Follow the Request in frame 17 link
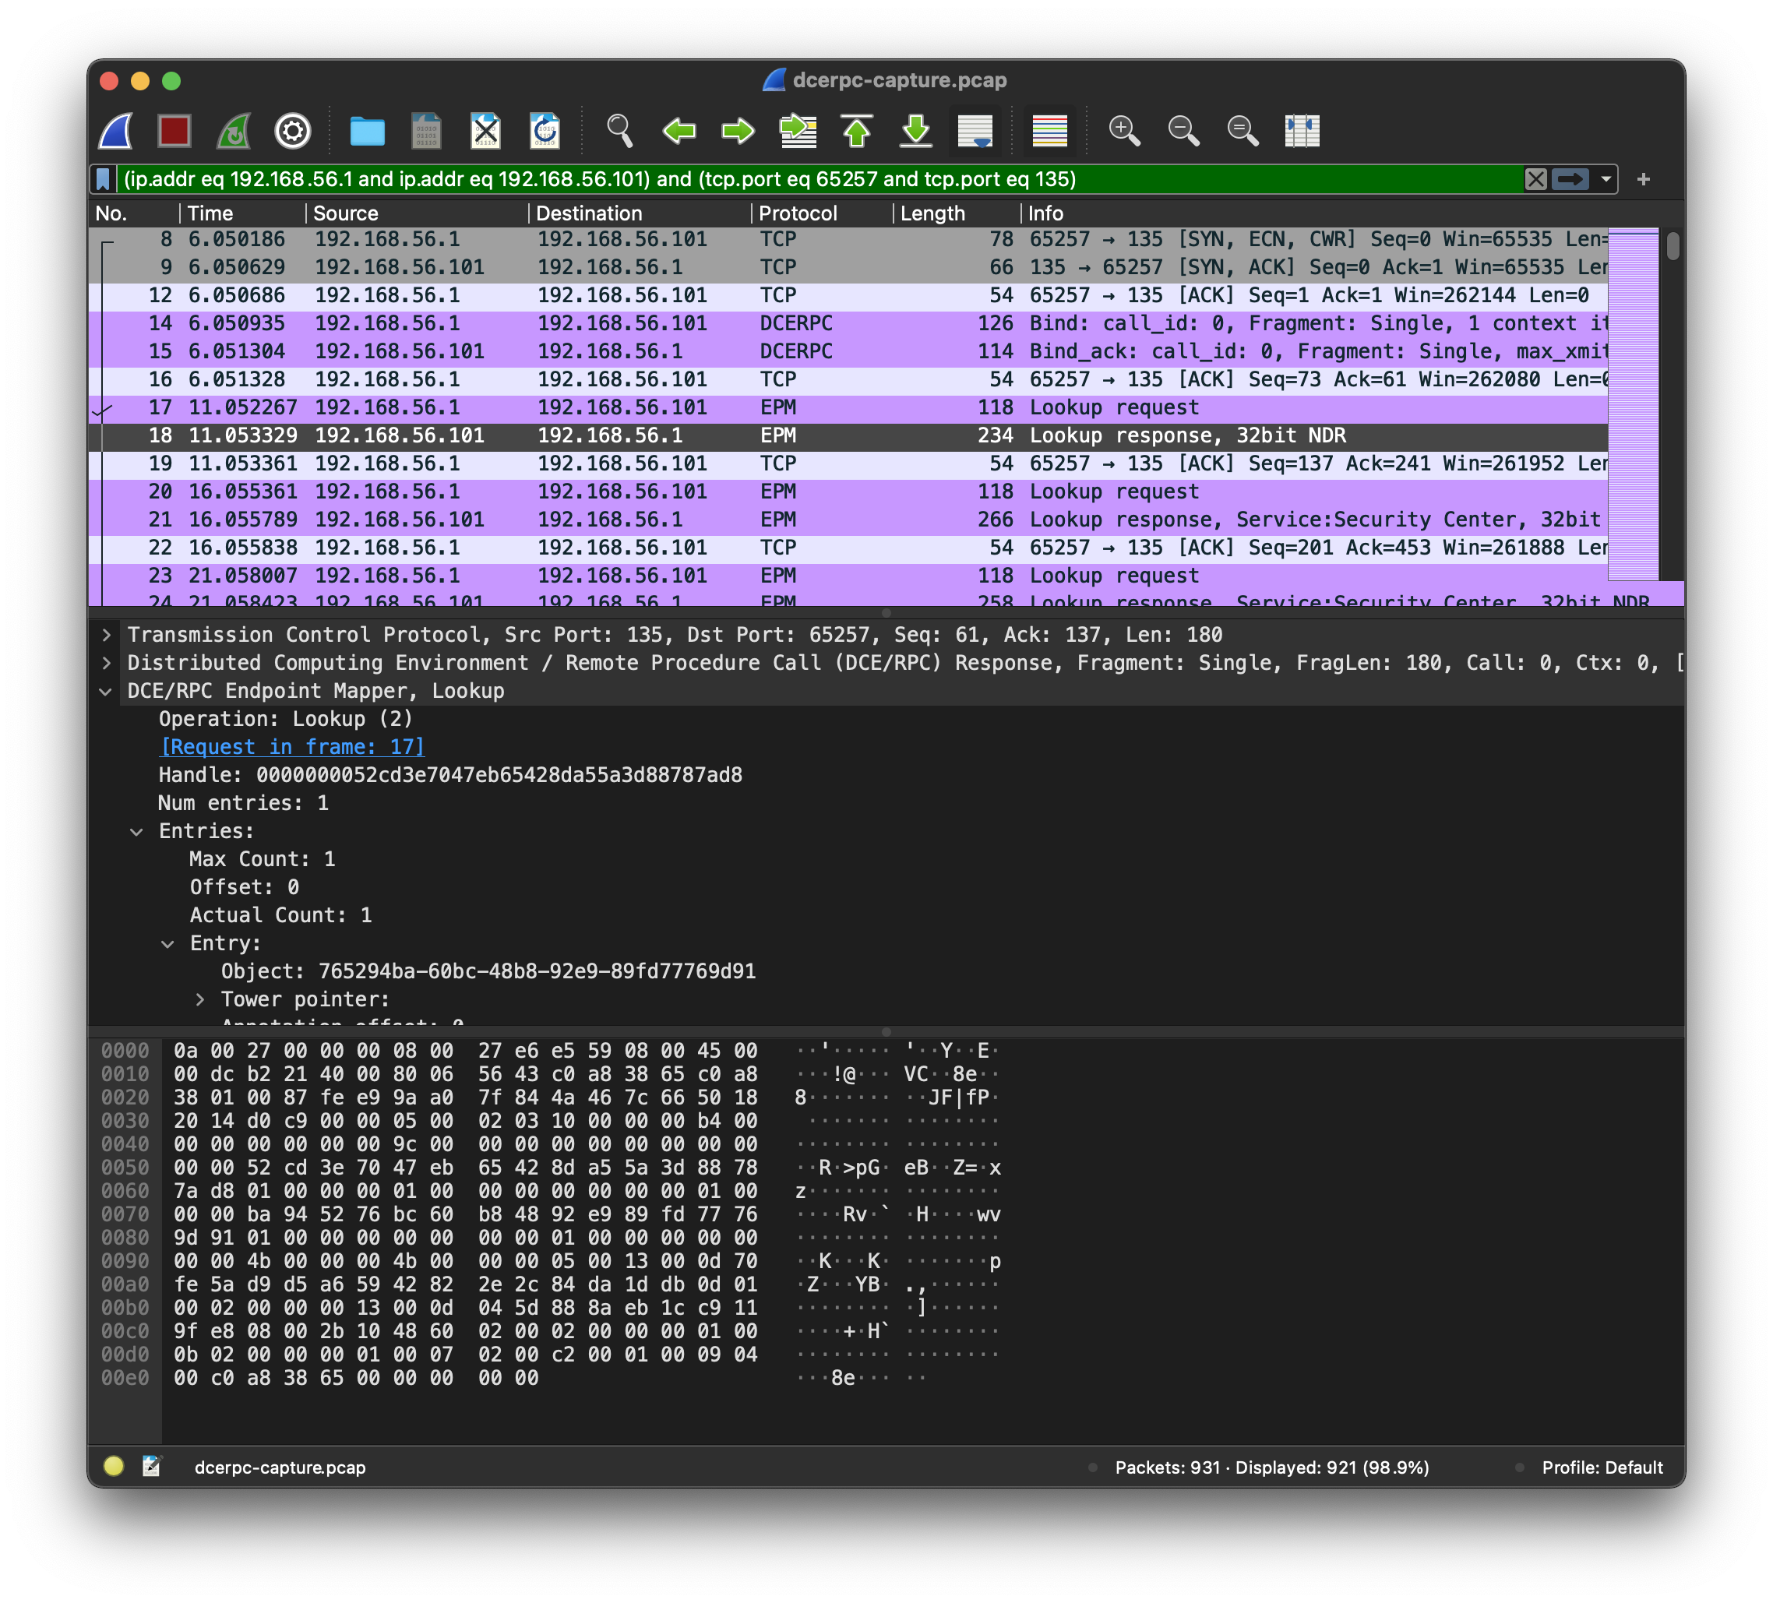The image size is (1773, 1603). [x=292, y=746]
